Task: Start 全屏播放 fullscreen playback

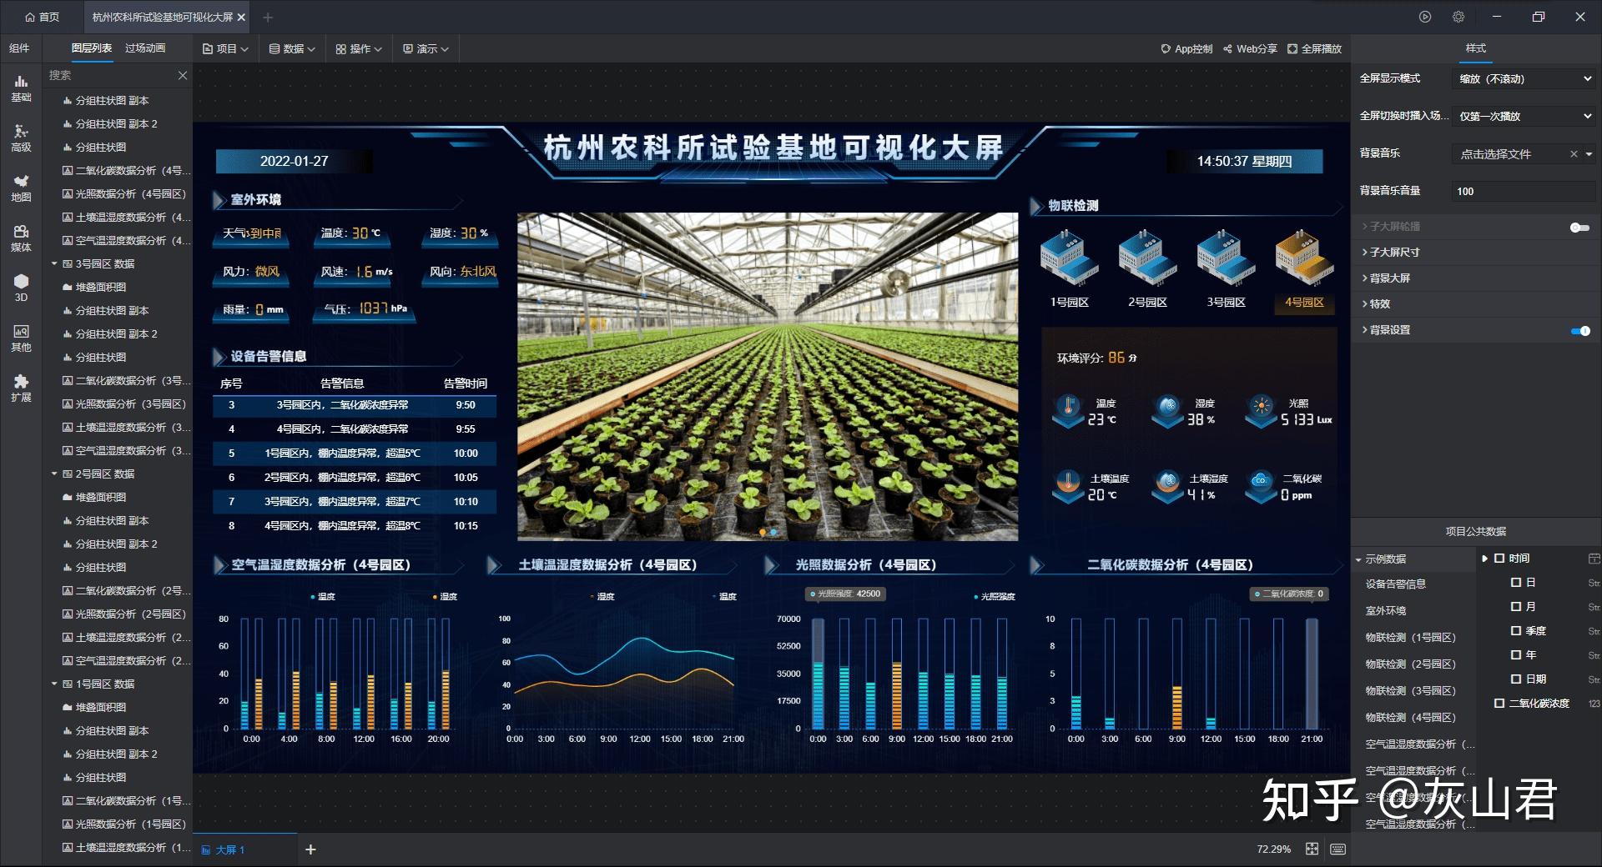Action: tap(1314, 49)
